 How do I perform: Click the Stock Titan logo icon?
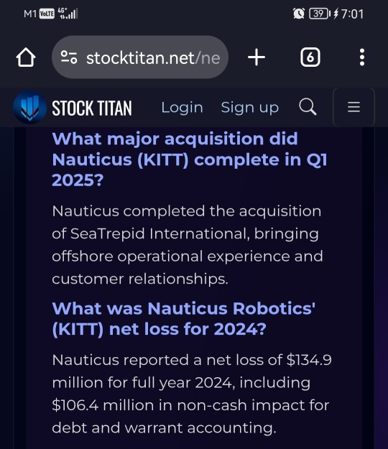29,107
